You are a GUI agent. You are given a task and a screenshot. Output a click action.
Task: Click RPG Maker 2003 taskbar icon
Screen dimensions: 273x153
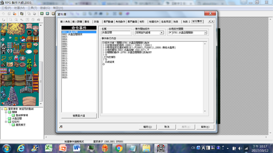161,148
